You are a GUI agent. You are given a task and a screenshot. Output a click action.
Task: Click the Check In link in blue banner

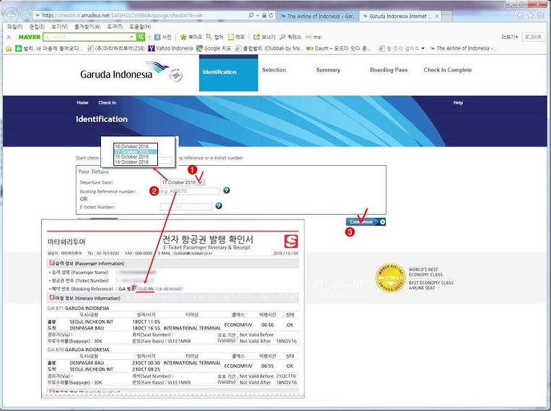pos(107,102)
